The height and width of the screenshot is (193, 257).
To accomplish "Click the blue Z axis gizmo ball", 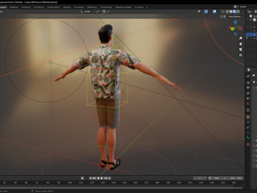I will 236,22.
